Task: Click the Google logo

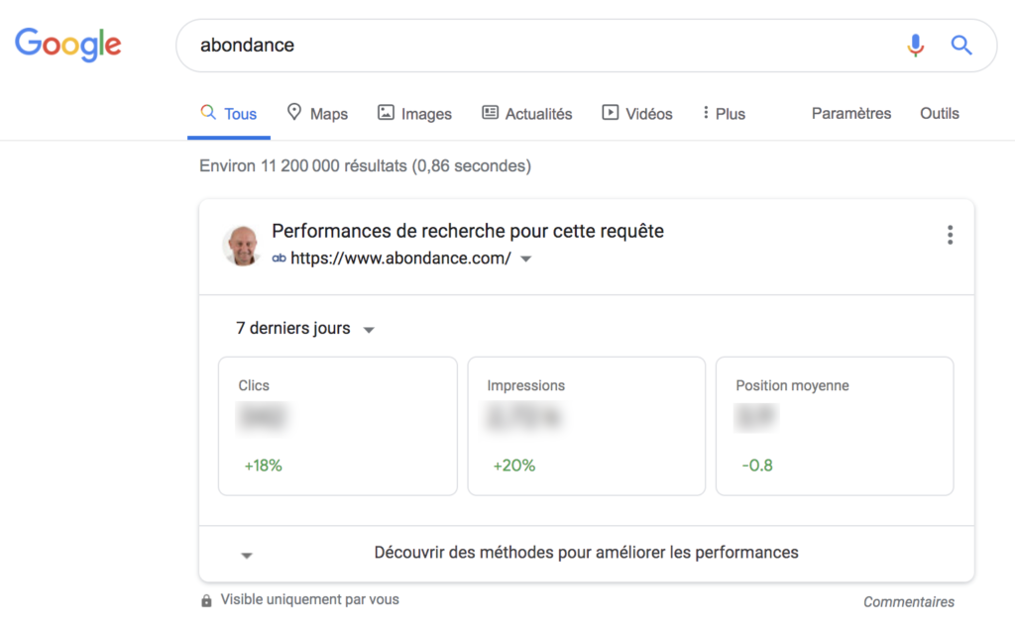Action: (x=68, y=44)
